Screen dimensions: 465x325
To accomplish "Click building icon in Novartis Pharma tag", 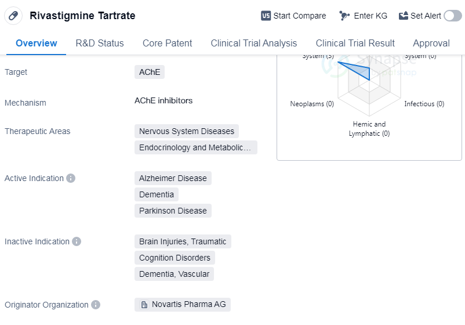I will tap(144, 305).
